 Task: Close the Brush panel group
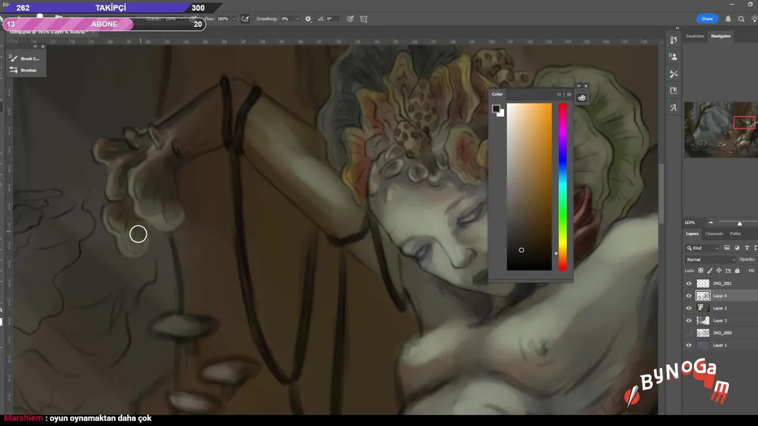point(43,46)
